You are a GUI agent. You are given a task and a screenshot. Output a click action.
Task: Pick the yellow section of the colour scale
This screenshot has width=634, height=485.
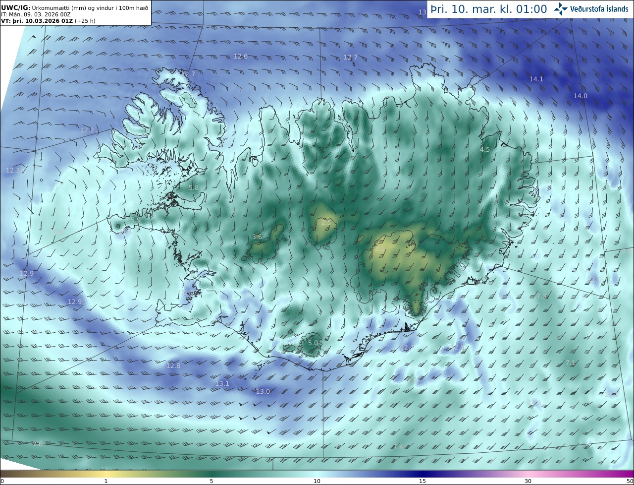click(x=106, y=474)
